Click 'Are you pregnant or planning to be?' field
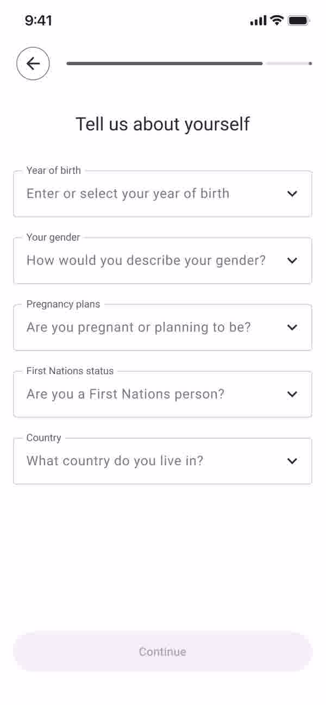The image size is (326, 705). (162, 327)
